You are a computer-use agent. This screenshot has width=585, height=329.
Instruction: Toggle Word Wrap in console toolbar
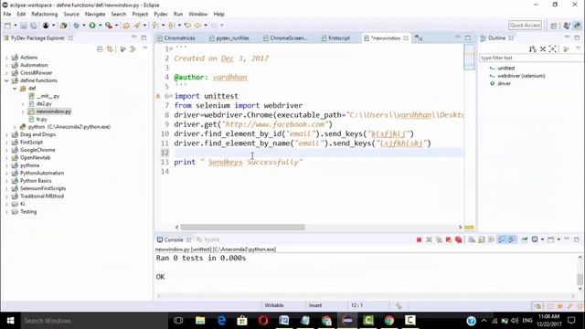[492, 239]
